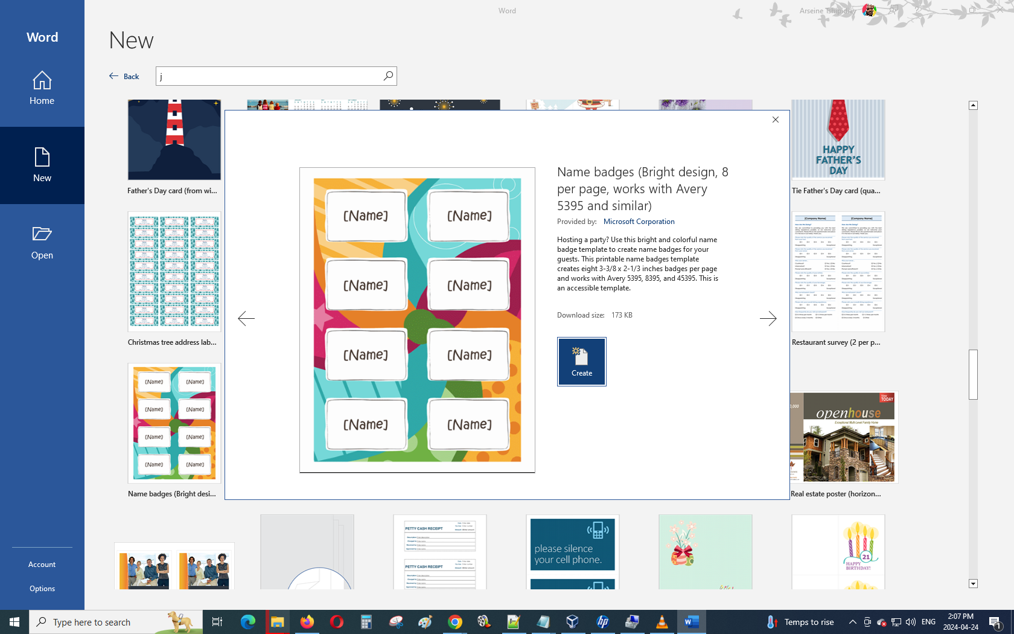Screen dimensions: 1014x634
Task: Open Word Options
Action: coord(42,589)
